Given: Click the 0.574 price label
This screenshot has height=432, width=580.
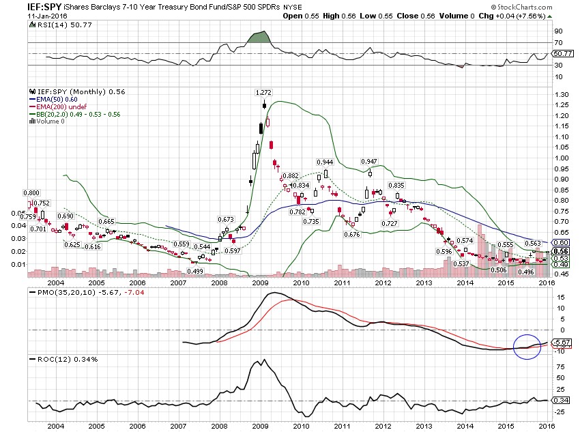Looking at the screenshot, I should click(465, 240).
